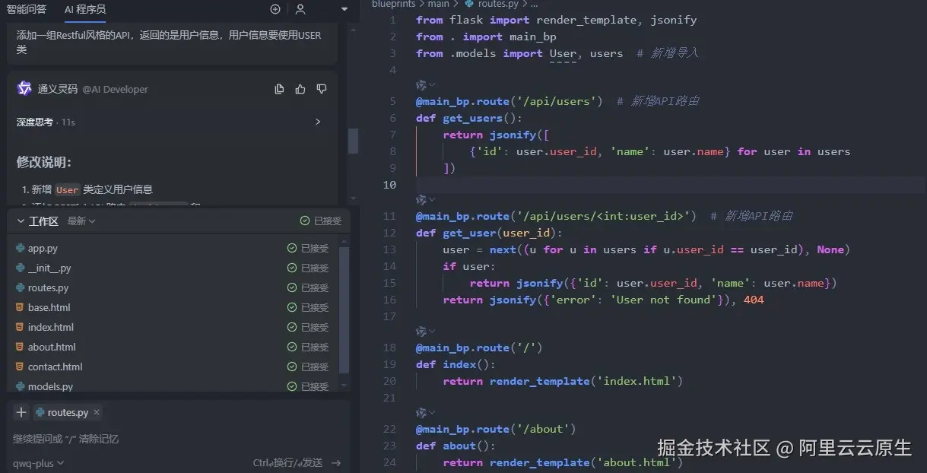Click the accepted check icon for app.py
927x473 pixels.
click(292, 248)
